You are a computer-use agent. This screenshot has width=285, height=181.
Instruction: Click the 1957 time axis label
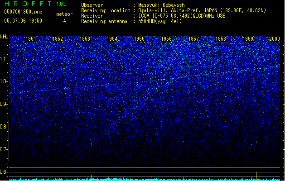tap(193, 38)
